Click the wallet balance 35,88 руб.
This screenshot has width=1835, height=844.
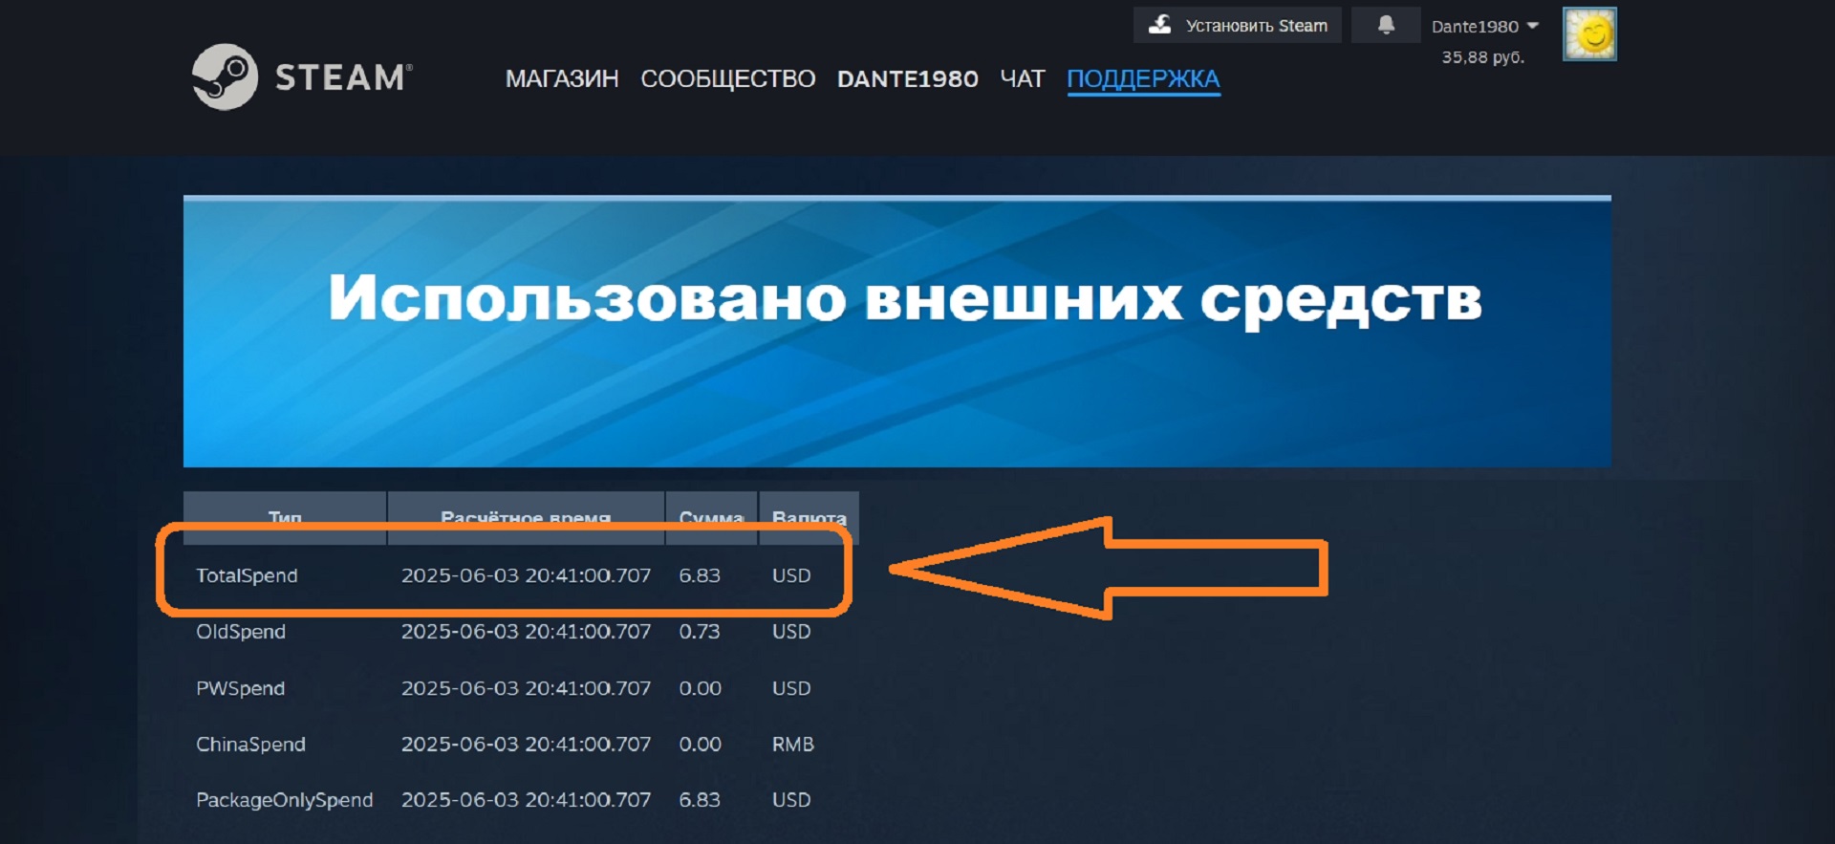point(1483,57)
